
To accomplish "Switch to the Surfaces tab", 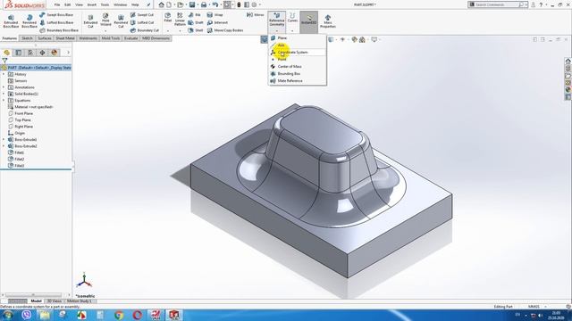I will [x=45, y=38].
